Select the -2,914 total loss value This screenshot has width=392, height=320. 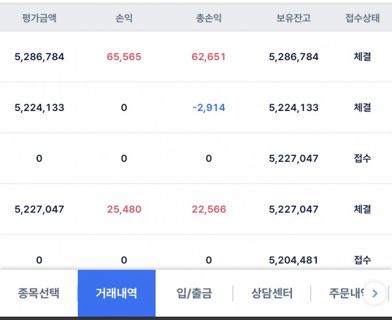[209, 108]
